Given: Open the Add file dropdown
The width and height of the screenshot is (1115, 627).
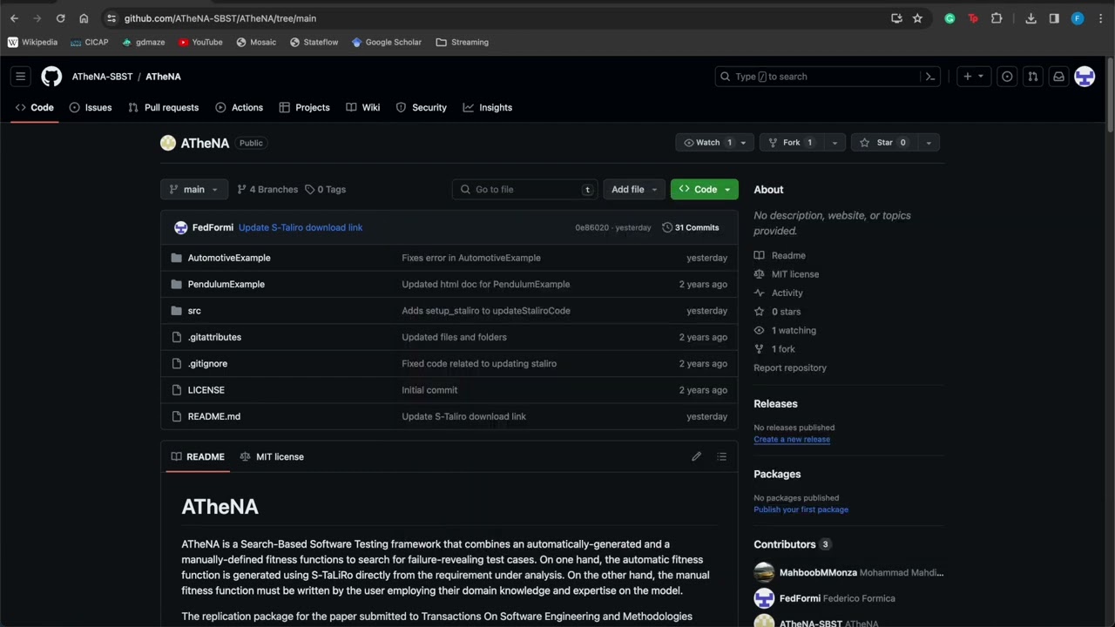Looking at the screenshot, I should tap(633, 189).
